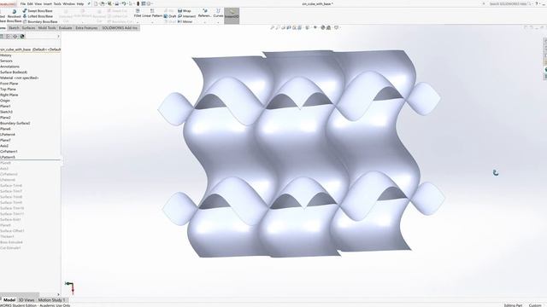
Task: Switch to the Motion Study 1 tab
Action: tap(51, 299)
